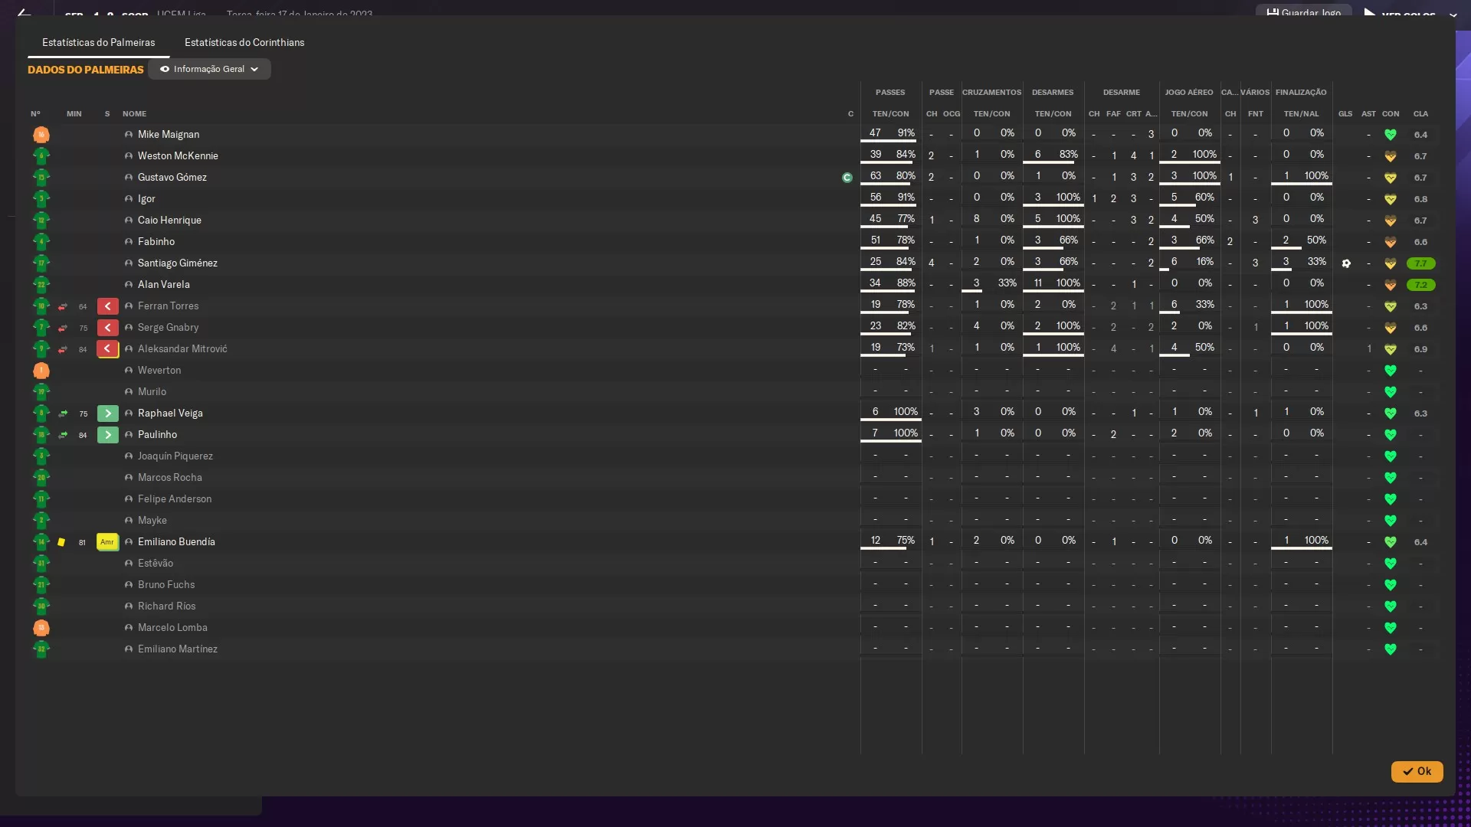This screenshot has height=827, width=1471.
Task: Click Weston McKennie's green shirt icon
Action: (41, 156)
